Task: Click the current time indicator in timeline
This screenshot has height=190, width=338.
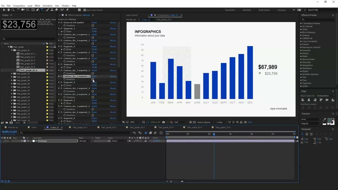Action: pyautogui.click(x=214, y=134)
